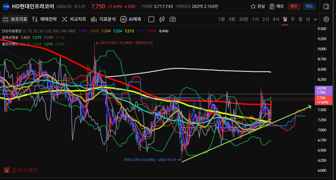The height and width of the screenshot is (180, 336).
Task: Expand the timeframe dropdown chevron
Action: click(315, 20)
